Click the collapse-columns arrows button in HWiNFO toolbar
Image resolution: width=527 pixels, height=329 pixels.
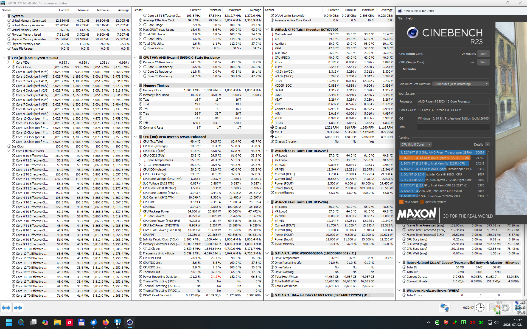coord(18,308)
